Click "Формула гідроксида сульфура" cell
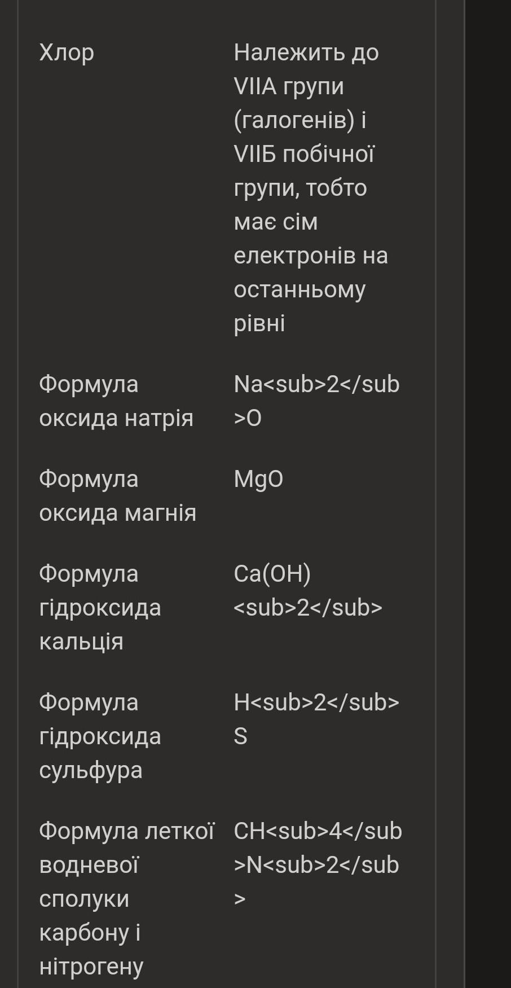 (x=100, y=736)
